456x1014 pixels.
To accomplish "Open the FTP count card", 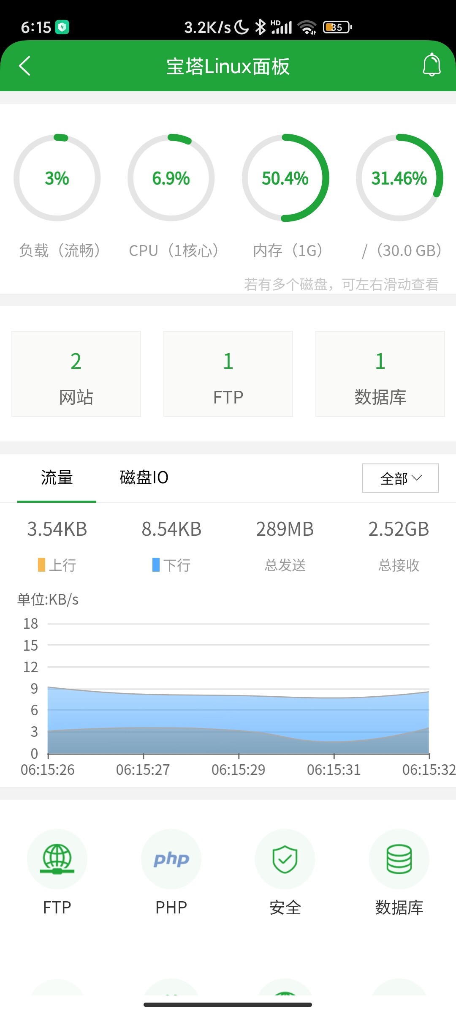I will pyautogui.click(x=228, y=374).
